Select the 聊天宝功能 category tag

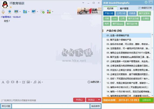(133, 19)
